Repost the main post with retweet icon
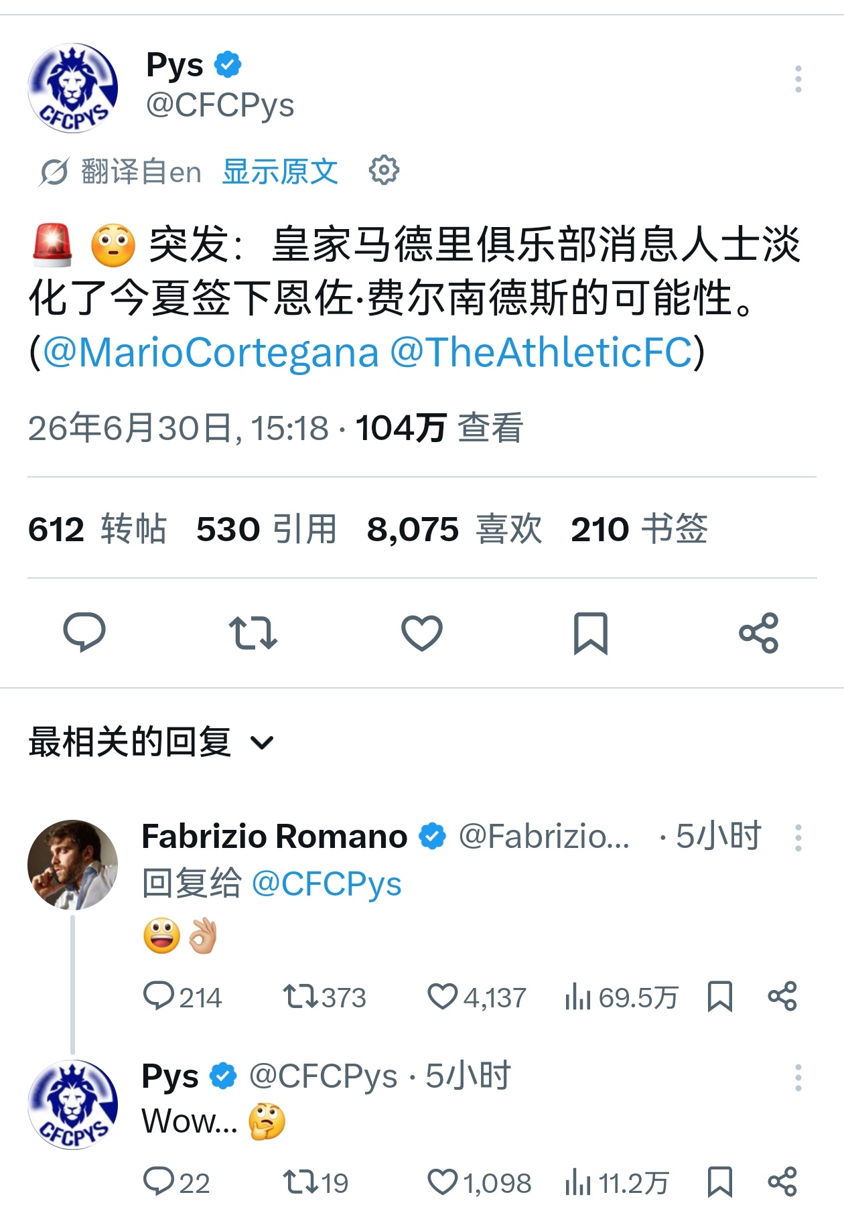 click(x=253, y=633)
